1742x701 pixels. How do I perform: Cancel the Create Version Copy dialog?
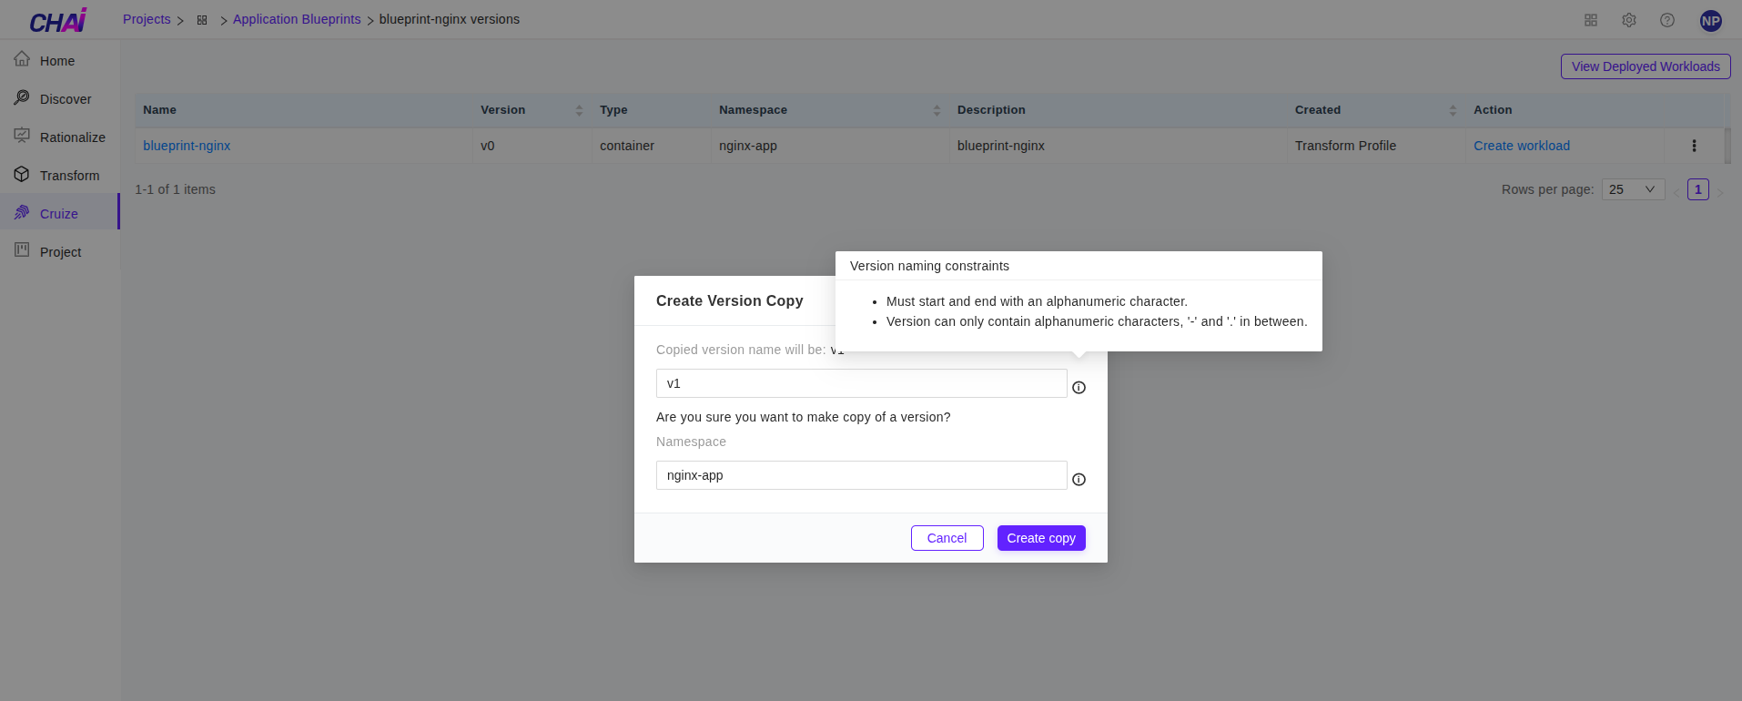pyautogui.click(x=947, y=538)
